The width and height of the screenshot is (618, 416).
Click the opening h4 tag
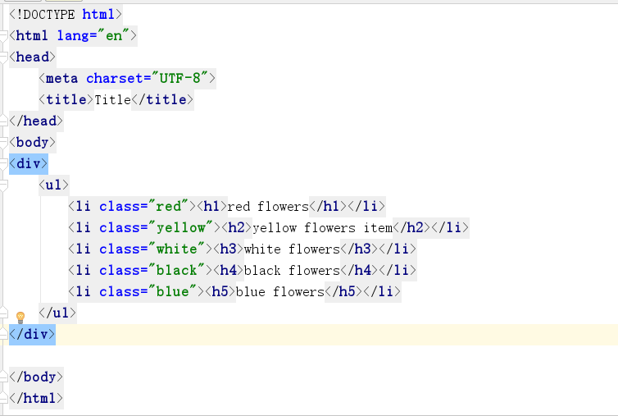click(x=229, y=271)
